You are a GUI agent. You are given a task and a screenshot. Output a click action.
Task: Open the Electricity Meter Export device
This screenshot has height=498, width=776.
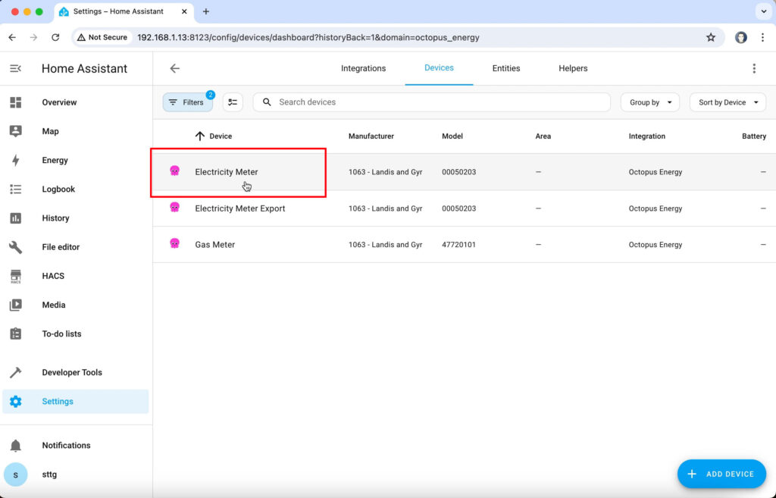(465, 208)
